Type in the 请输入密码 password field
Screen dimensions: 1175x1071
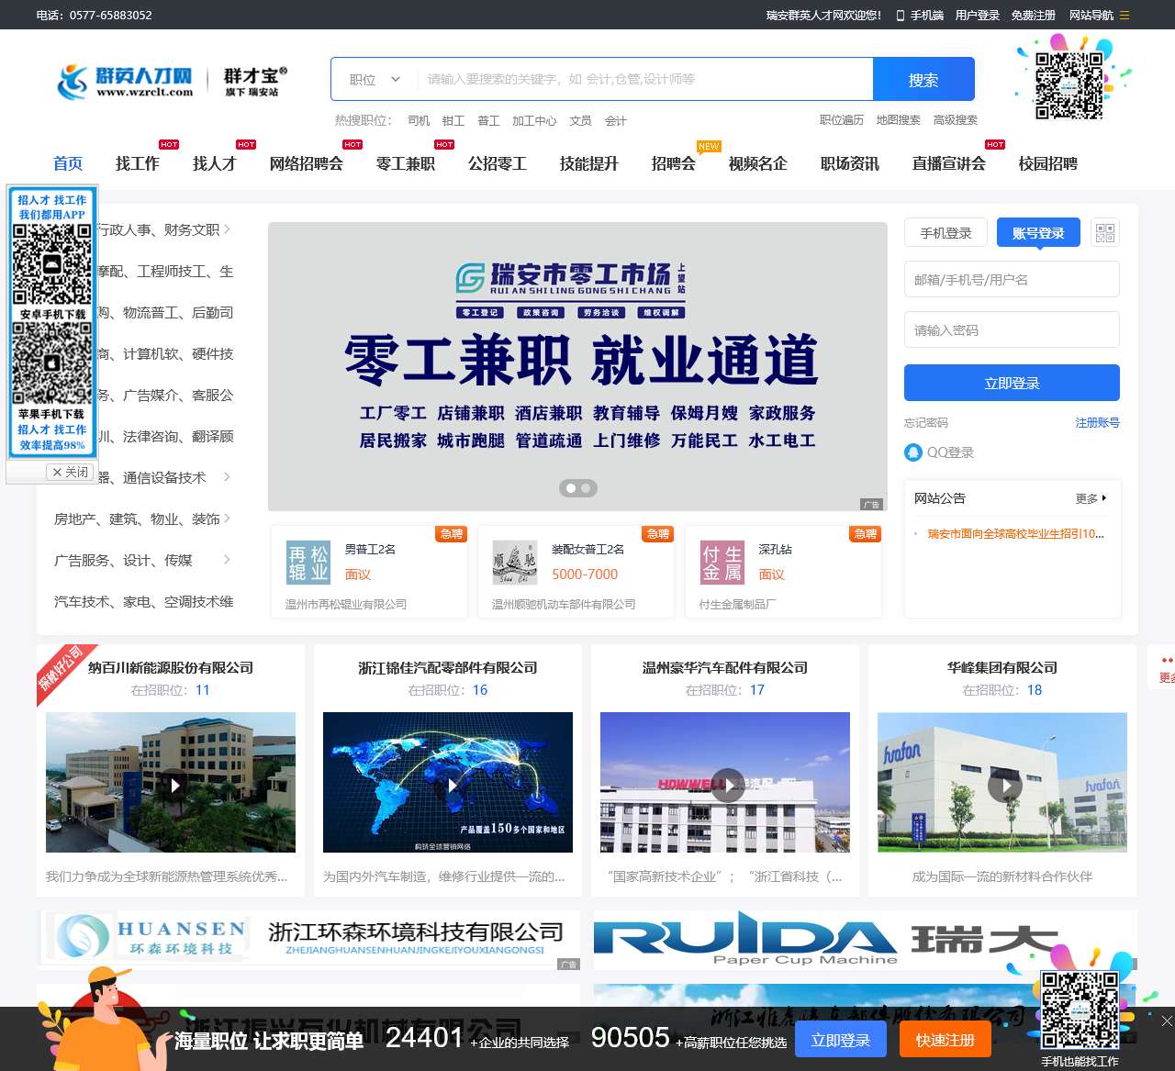[x=1011, y=329]
